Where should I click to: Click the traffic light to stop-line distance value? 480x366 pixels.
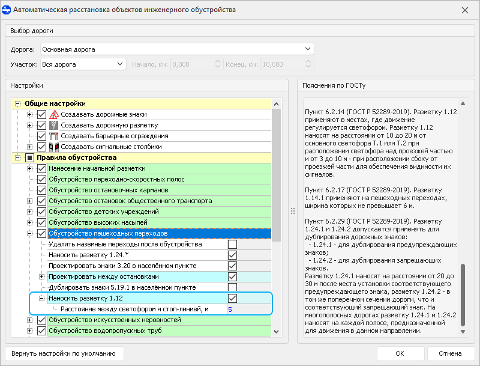pos(230,309)
